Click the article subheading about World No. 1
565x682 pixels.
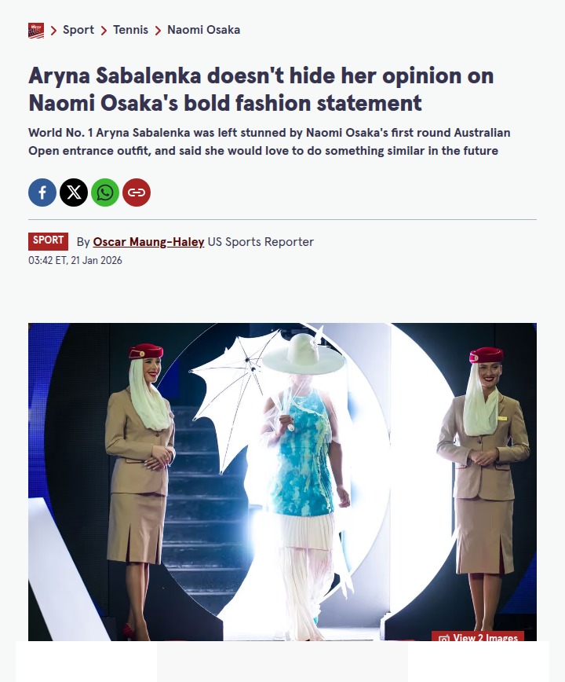point(269,141)
